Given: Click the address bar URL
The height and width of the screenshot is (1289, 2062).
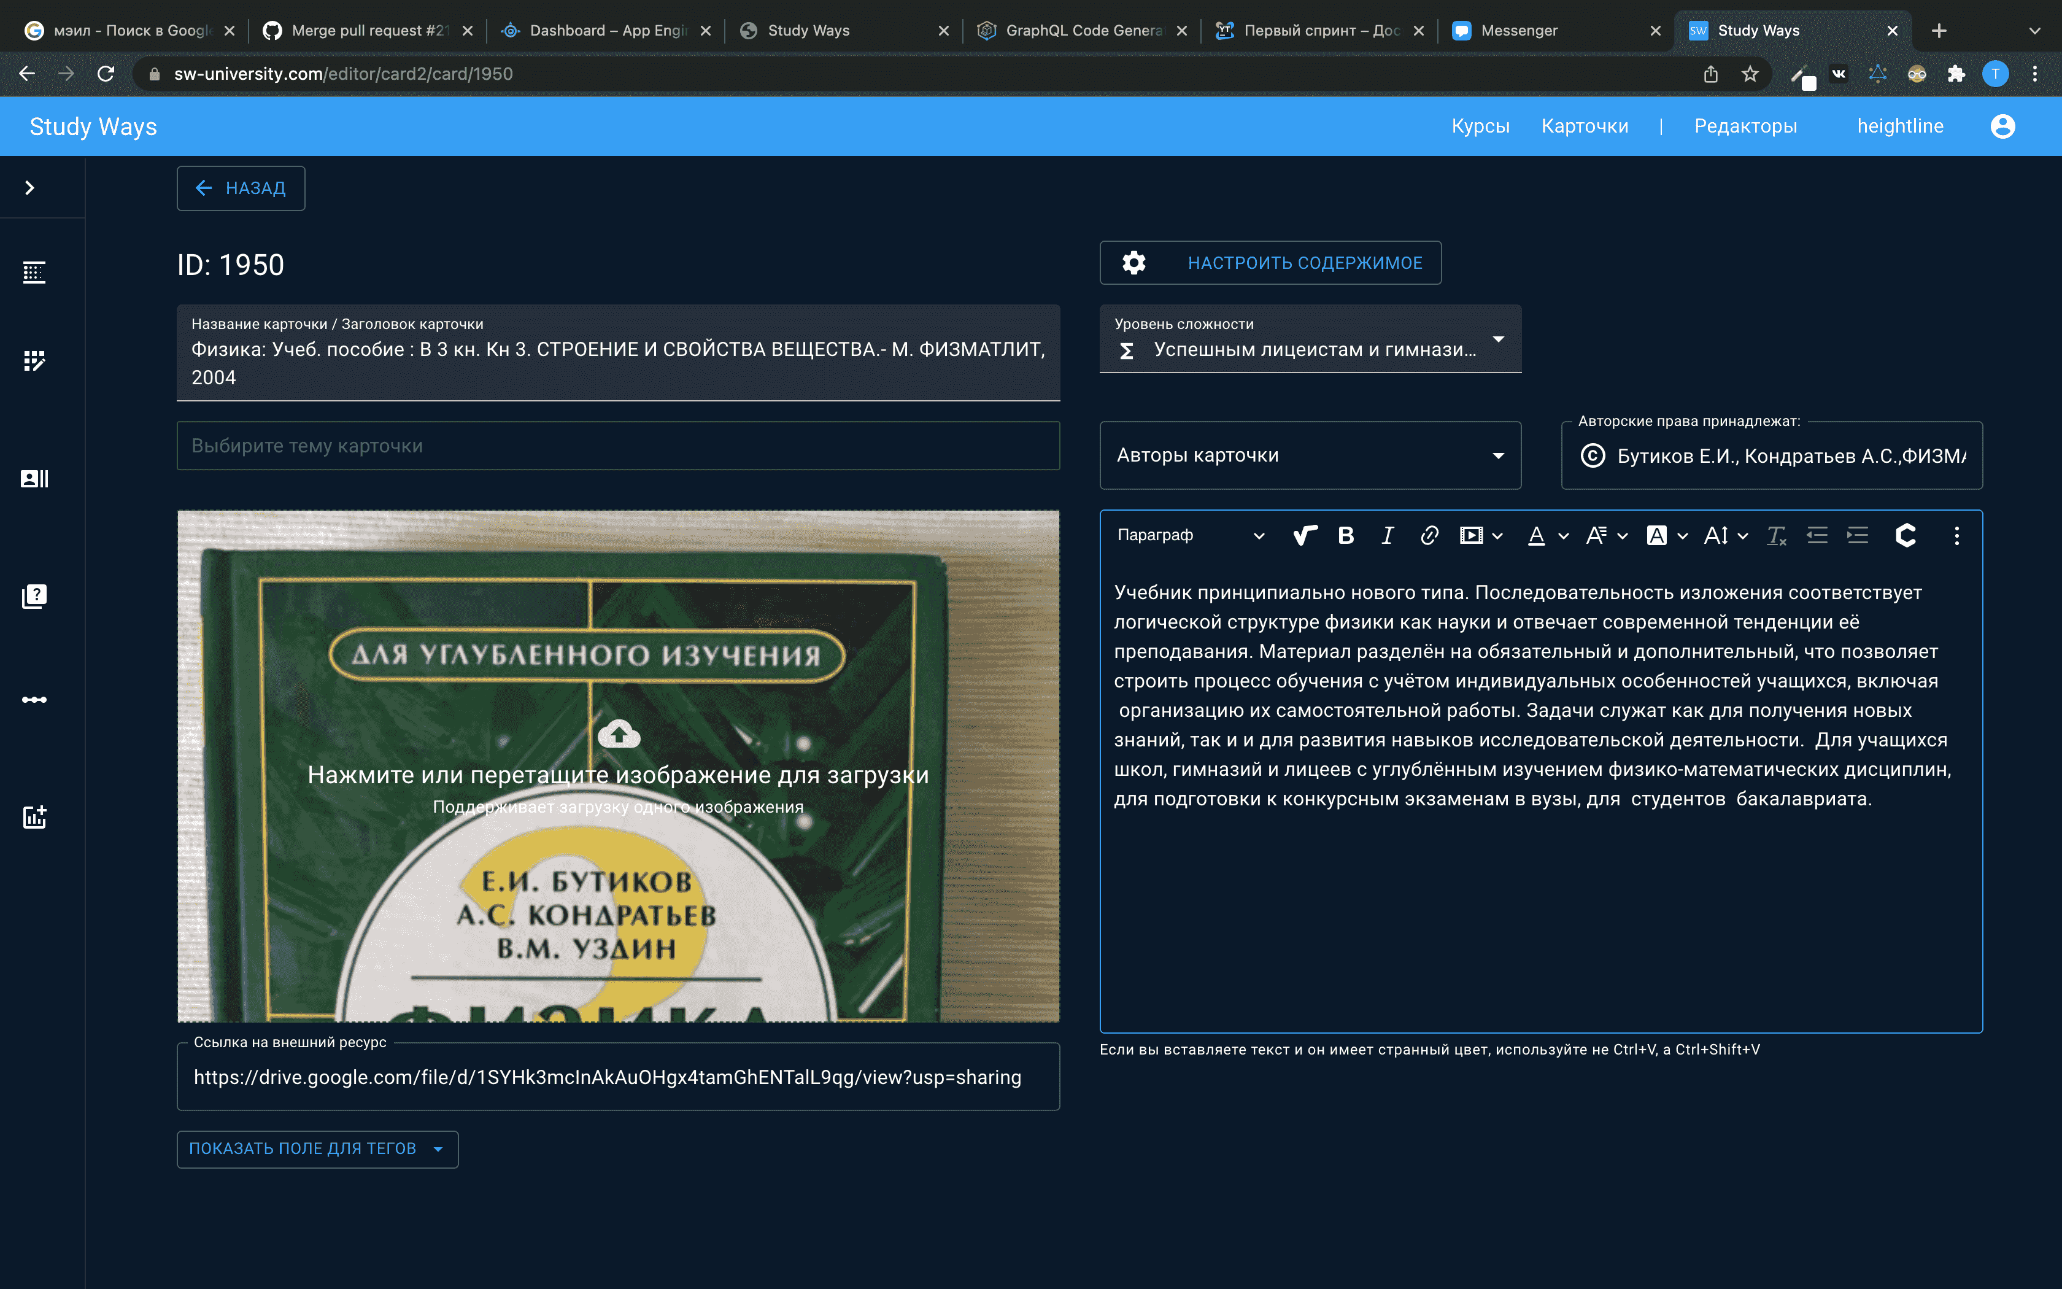Looking at the screenshot, I should [344, 74].
